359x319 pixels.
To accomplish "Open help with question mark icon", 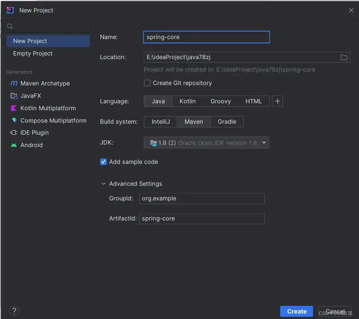I will coord(14,311).
